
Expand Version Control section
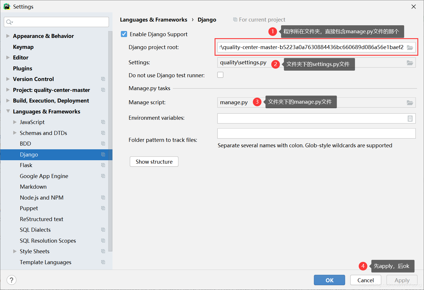coord(8,79)
